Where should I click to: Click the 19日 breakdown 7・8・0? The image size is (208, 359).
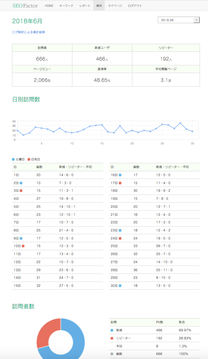tap(162, 199)
